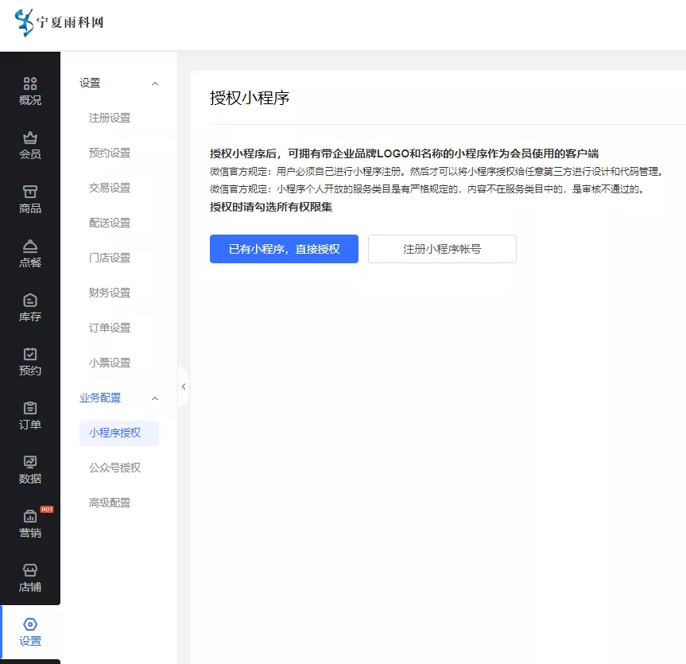Open 高级配置 menu item
Image resolution: width=686 pixels, height=664 pixels.
[x=110, y=503]
